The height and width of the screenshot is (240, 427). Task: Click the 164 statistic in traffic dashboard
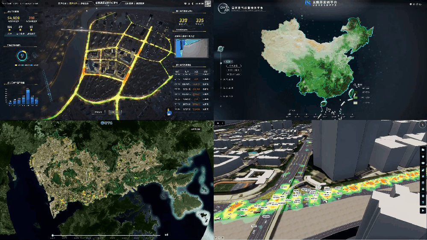(9, 27)
